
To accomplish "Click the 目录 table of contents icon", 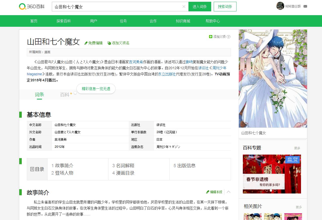I will point(32,169).
